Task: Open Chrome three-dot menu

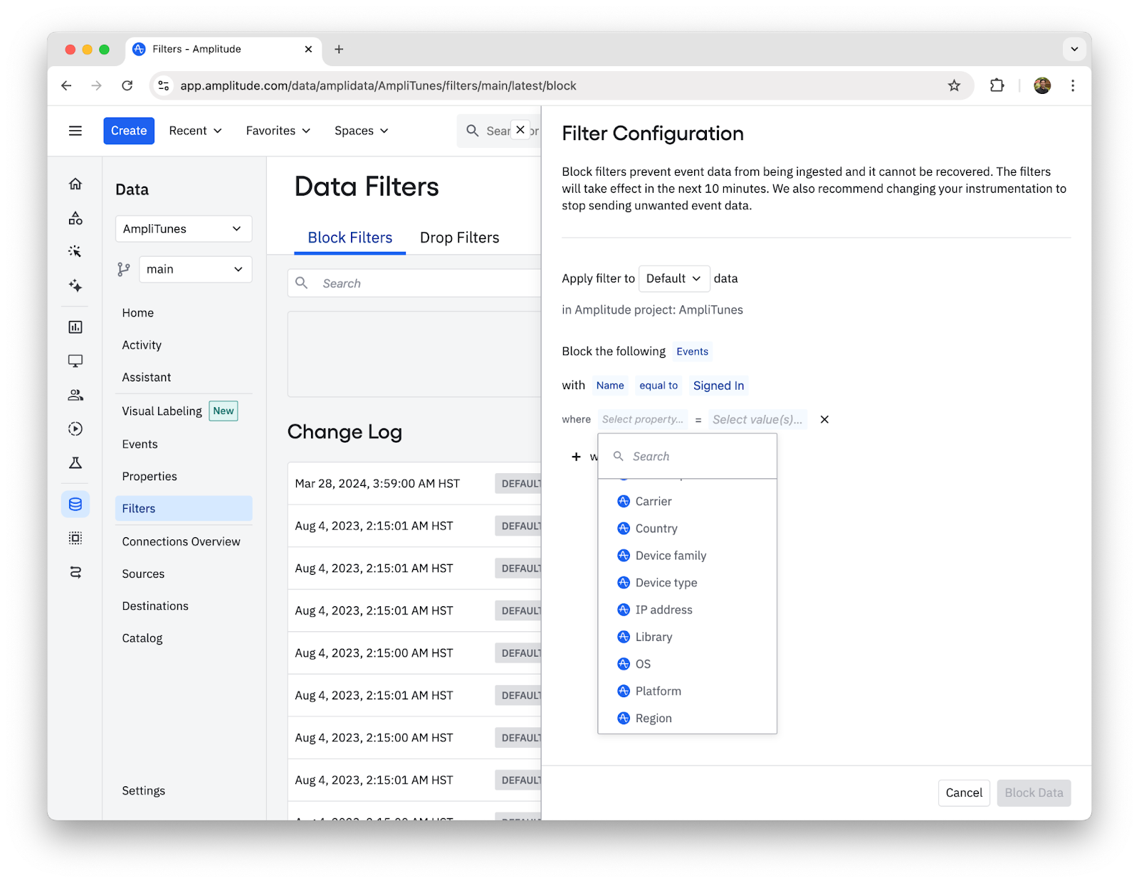Action: click(1073, 86)
